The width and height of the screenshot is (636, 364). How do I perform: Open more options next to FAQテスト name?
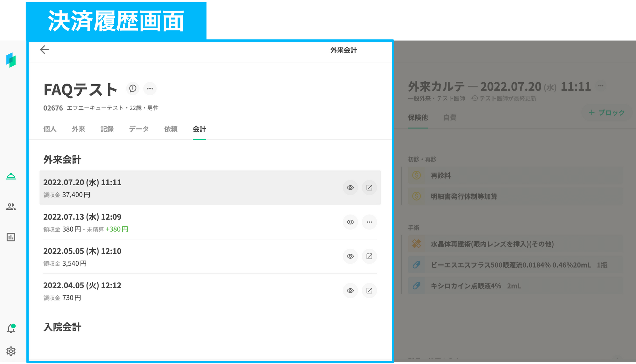[x=150, y=88]
